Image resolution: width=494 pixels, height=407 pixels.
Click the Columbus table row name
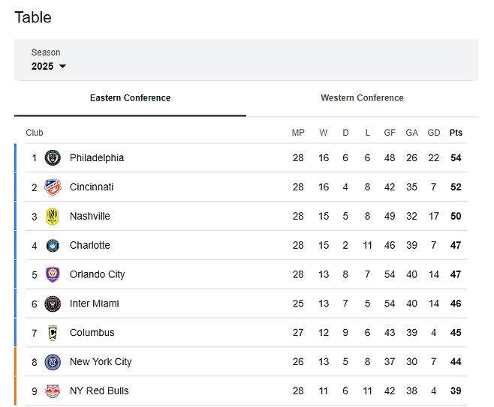point(92,333)
